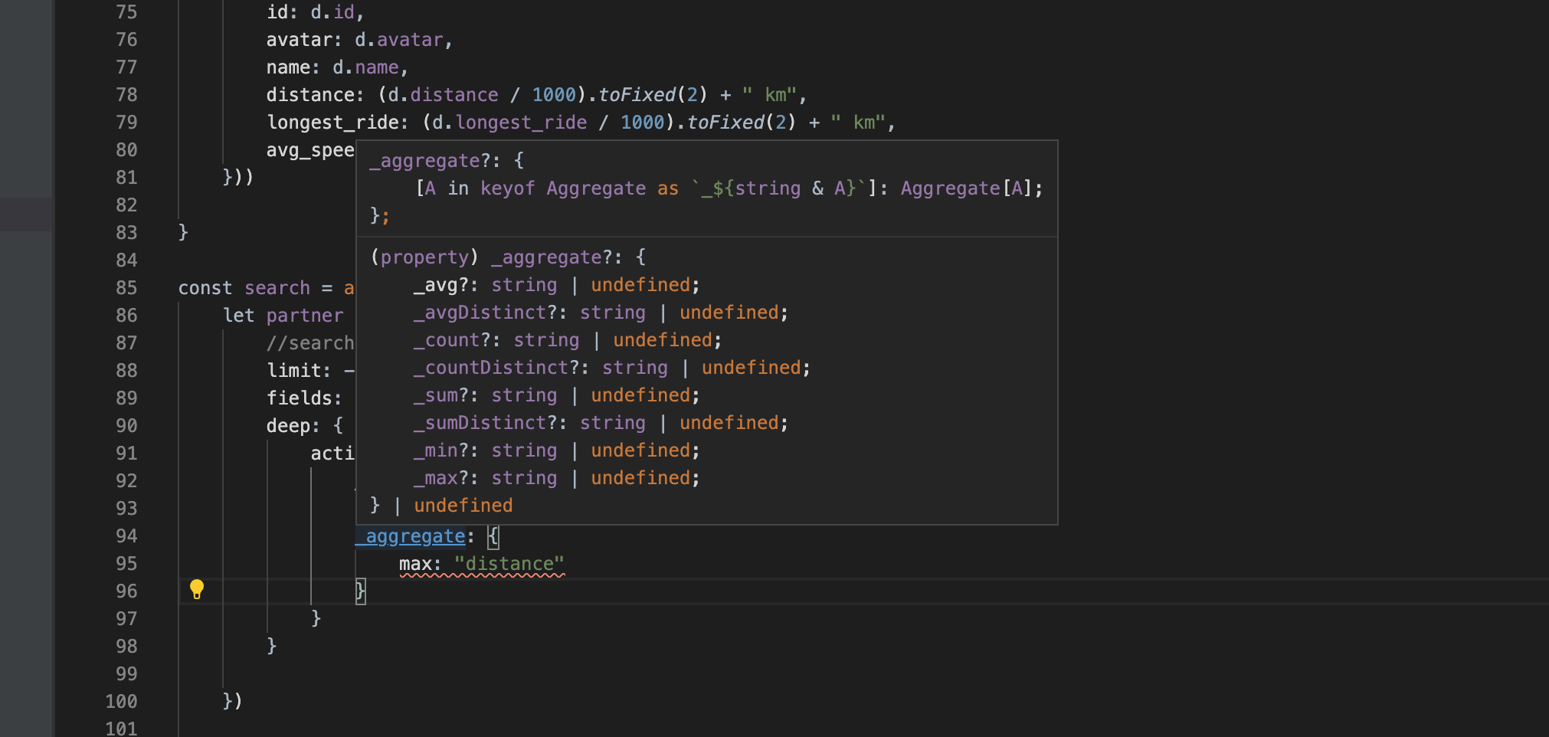Click the (property) label in the tooltip
Viewport: 1549px width, 737px height.
[424, 257]
